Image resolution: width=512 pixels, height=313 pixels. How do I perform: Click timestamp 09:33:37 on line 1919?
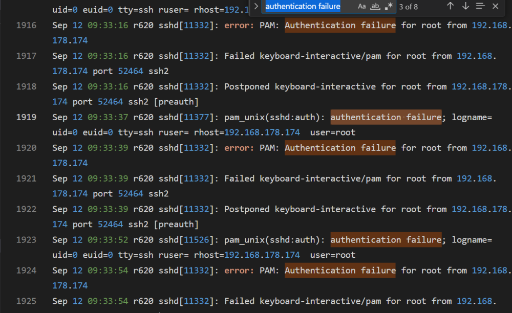[108, 118]
